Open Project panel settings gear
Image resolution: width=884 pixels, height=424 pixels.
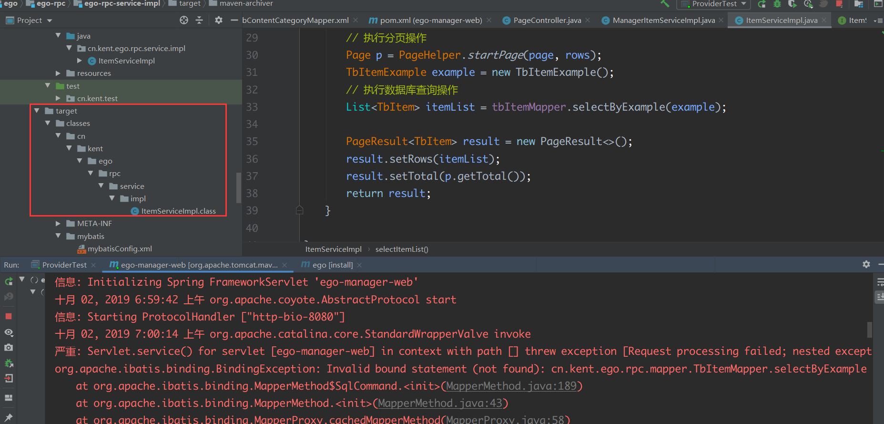[219, 20]
